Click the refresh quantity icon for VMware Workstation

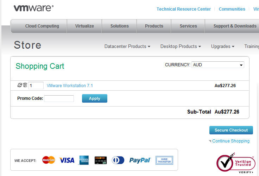(x=20, y=85)
